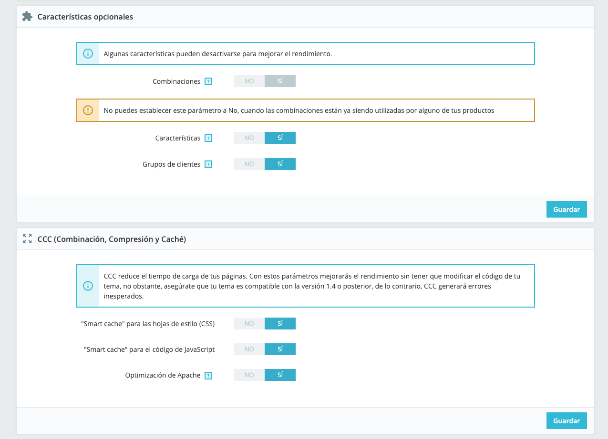The height and width of the screenshot is (439, 608).
Task: Set Características toggle to NO
Action: (x=249, y=138)
